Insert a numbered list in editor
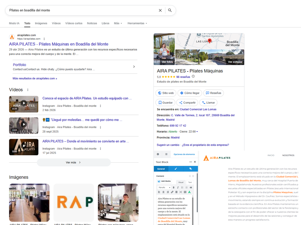301x225 pixels. pyautogui.click(x=186, y=188)
